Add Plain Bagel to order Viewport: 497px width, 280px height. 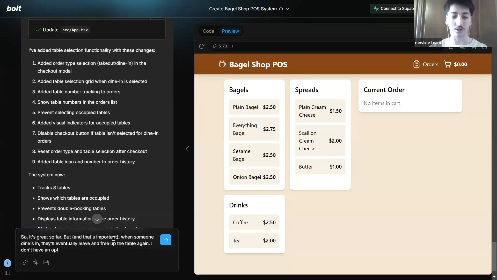[x=254, y=107]
